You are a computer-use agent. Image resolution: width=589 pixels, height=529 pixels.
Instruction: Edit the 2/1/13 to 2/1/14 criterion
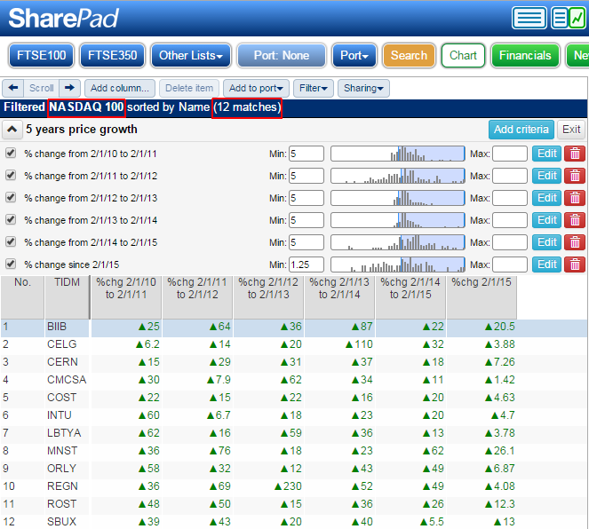pyautogui.click(x=546, y=220)
